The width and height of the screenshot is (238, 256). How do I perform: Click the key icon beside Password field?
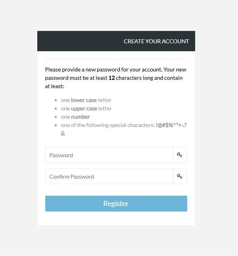tap(180, 155)
